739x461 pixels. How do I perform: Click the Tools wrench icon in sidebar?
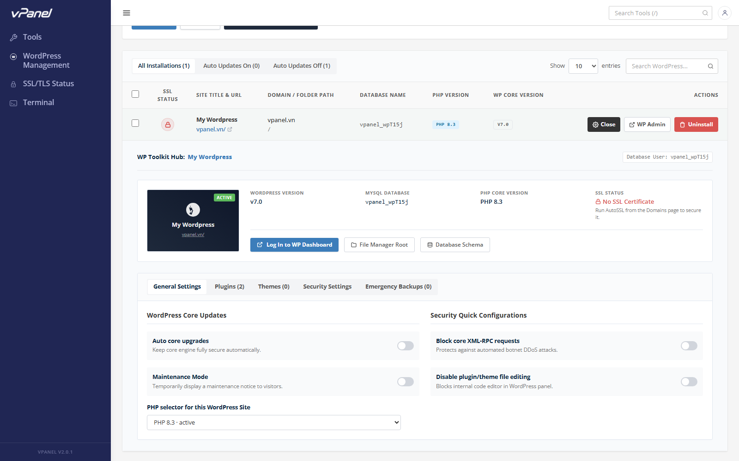click(x=13, y=37)
